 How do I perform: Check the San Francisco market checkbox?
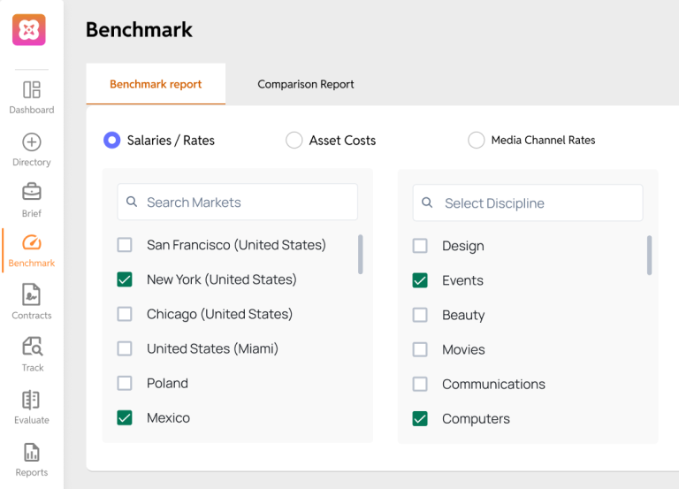coord(125,245)
